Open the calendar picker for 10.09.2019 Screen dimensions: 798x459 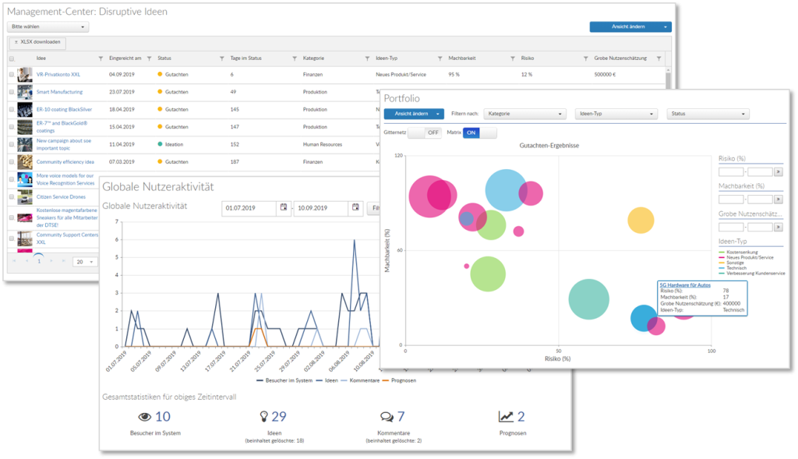(355, 207)
